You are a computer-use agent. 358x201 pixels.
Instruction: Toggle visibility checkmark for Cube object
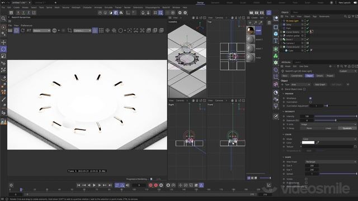pos(308,50)
